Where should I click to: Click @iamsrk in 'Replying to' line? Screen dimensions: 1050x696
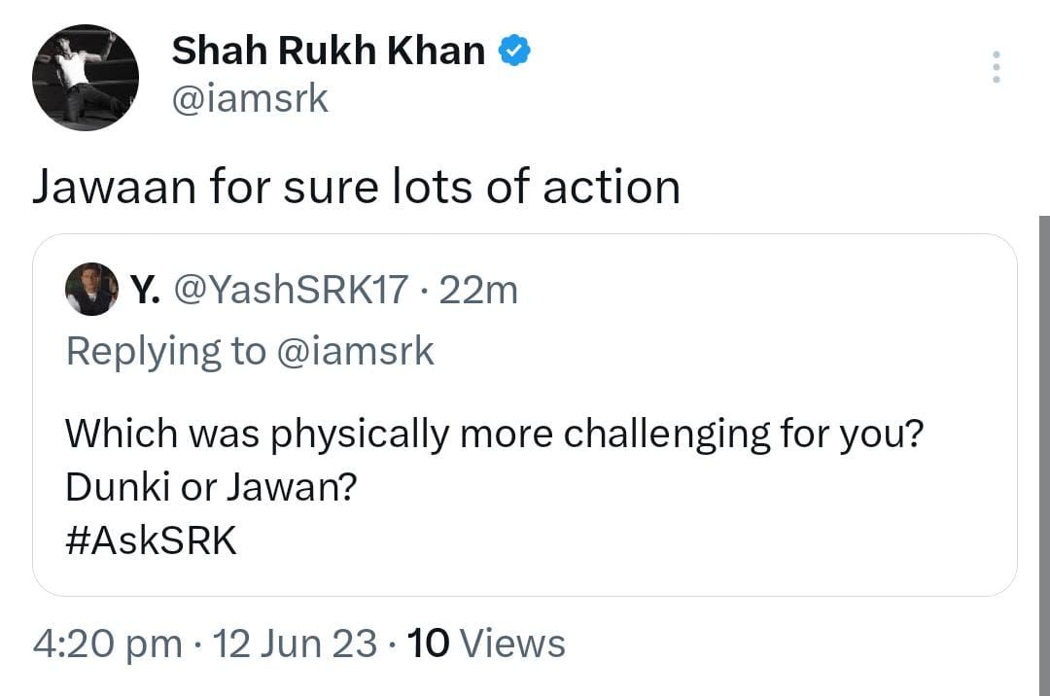pyautogui.click(x=356, y=351)
